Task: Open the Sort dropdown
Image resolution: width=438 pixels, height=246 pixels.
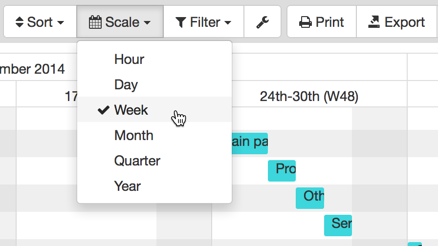Action: coord(40,22)
